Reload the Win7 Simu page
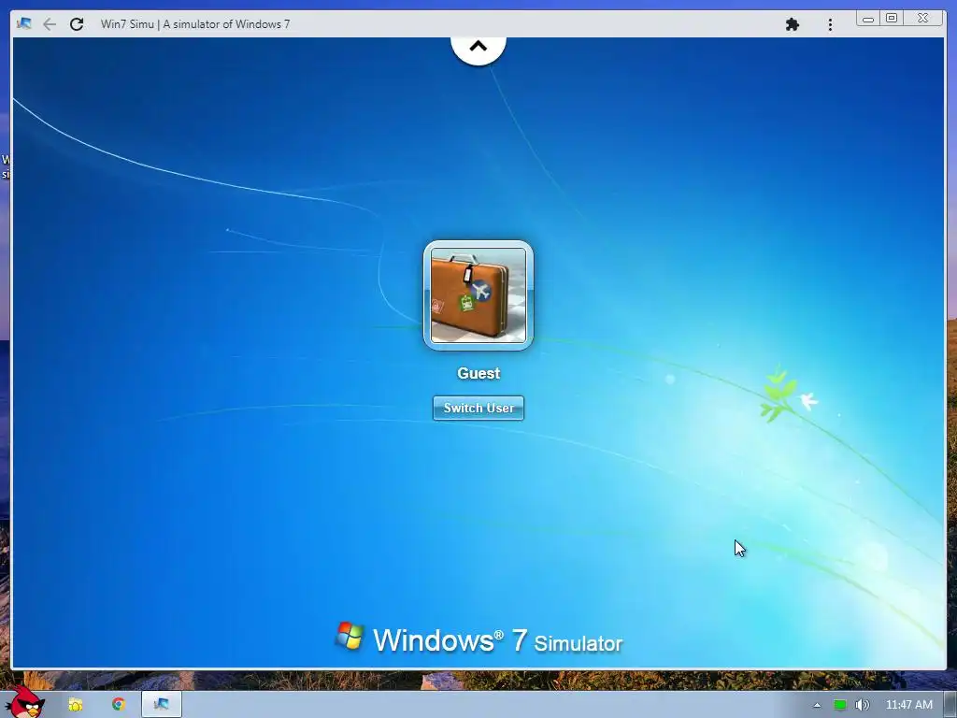The image size is (957, 718). click(77, 24)
